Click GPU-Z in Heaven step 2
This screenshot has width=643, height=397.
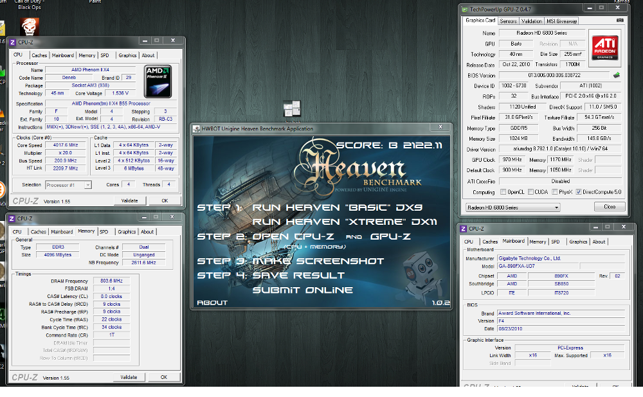(390, 236)
